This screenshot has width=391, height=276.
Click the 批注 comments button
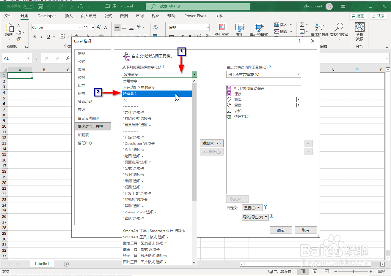click(x=358, y=16)
